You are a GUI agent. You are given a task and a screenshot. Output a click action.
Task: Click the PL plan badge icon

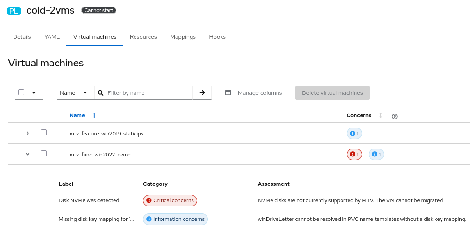pyautogui.click(x=14, y=11)
